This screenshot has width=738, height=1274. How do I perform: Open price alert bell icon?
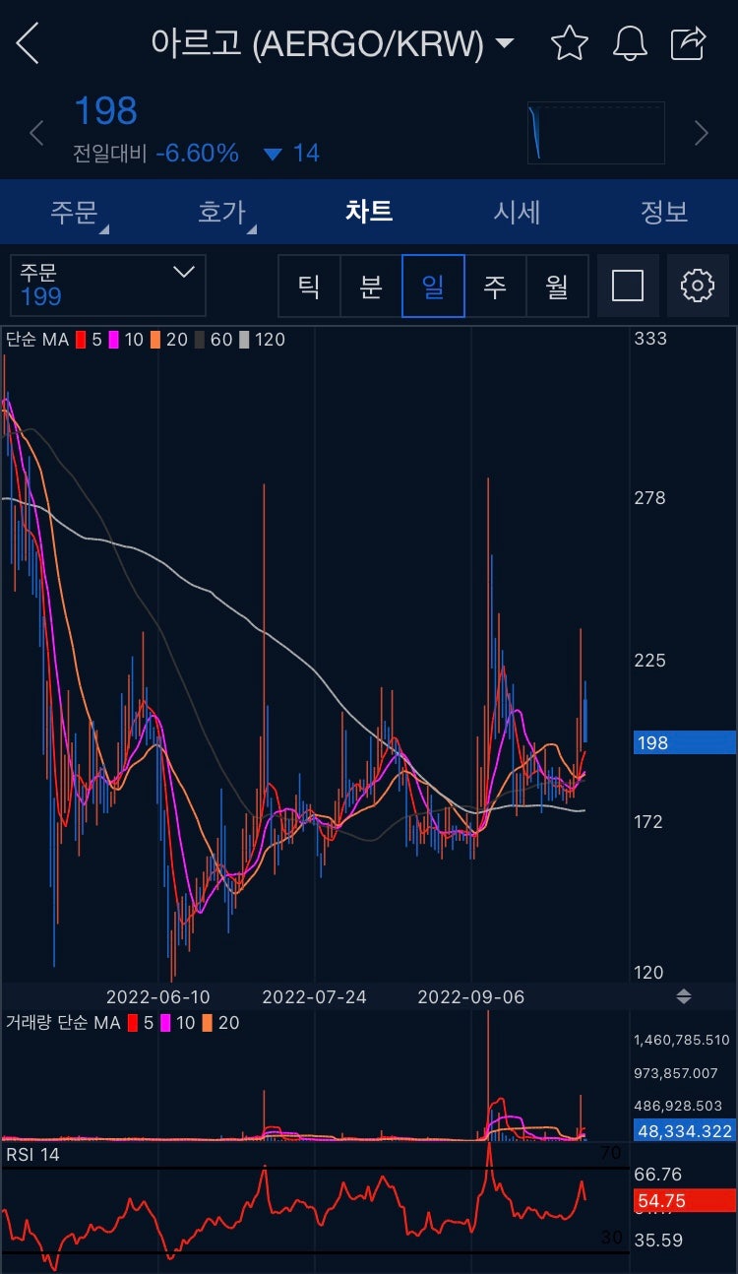629,43
